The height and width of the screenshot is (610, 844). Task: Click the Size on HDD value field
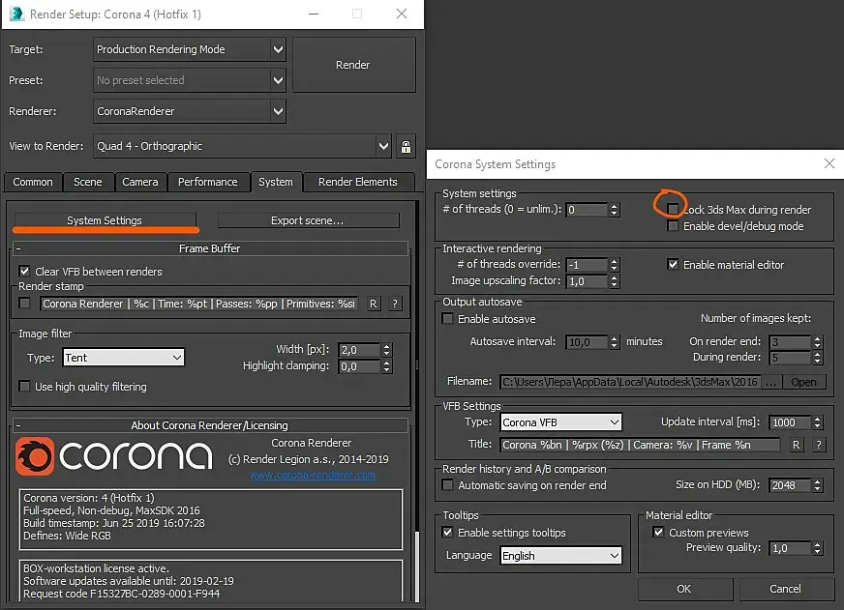coord(790,485)
